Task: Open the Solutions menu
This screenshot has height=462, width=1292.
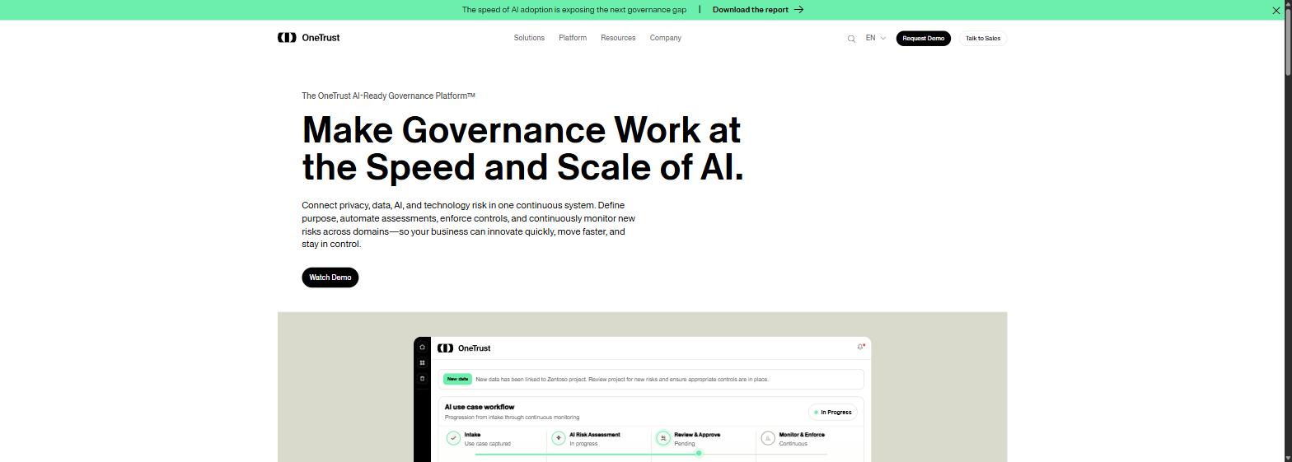Action: (529, 38)
